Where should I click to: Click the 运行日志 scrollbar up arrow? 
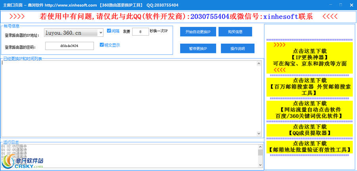260,147
